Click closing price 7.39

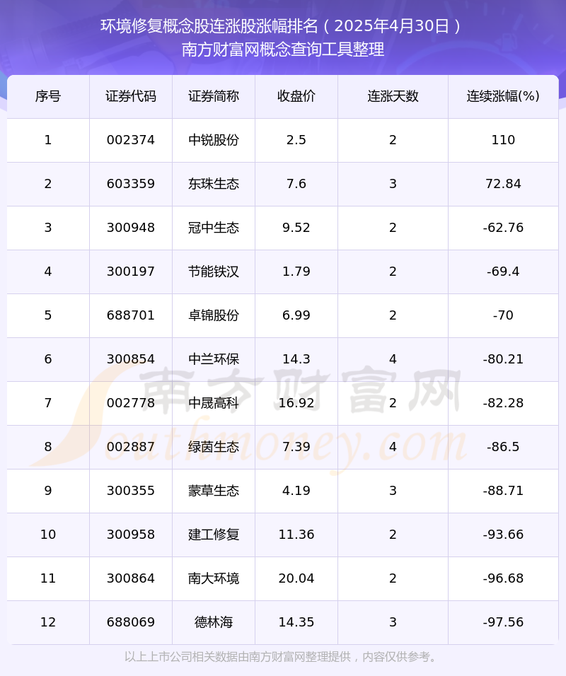coord(296,447)
